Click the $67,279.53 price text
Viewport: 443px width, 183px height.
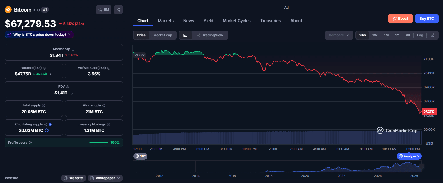pos(30,24)
